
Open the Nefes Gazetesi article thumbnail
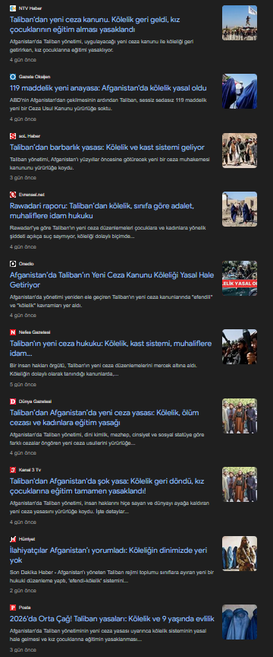click(240, 347)
